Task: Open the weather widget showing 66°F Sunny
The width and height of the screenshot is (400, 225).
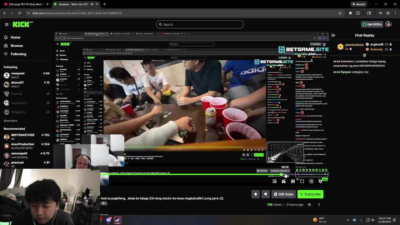Action: click(319, 220)
